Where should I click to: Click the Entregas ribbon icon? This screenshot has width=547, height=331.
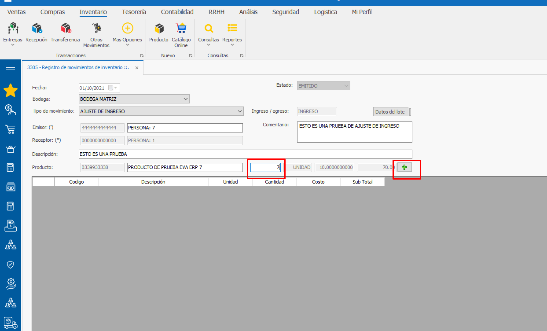coord(13,29)
